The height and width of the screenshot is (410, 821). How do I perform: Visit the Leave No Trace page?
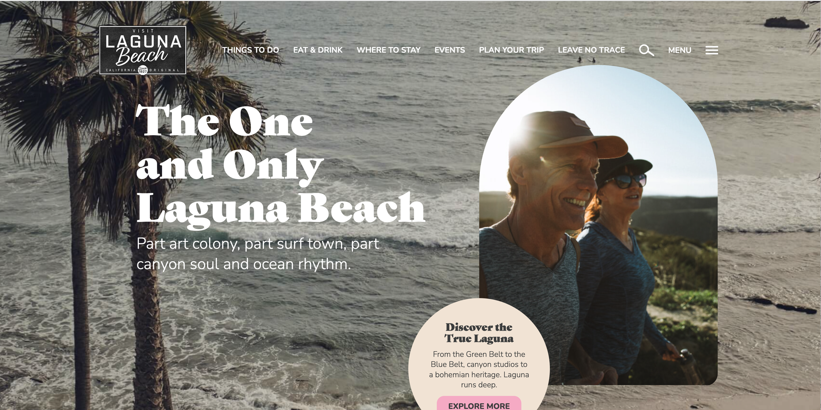591,50
